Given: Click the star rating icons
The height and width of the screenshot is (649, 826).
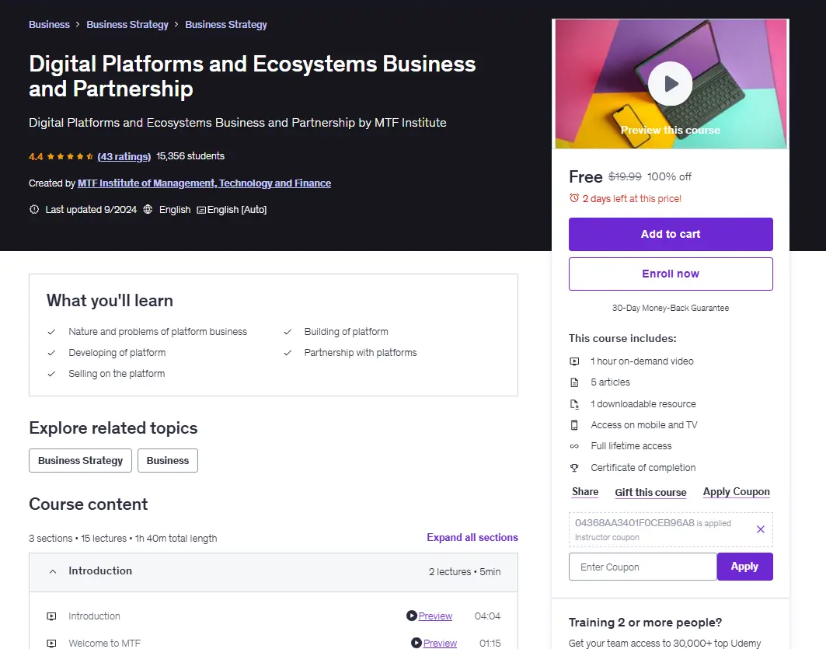Looking at the screenshot, I should click(70, 156).
